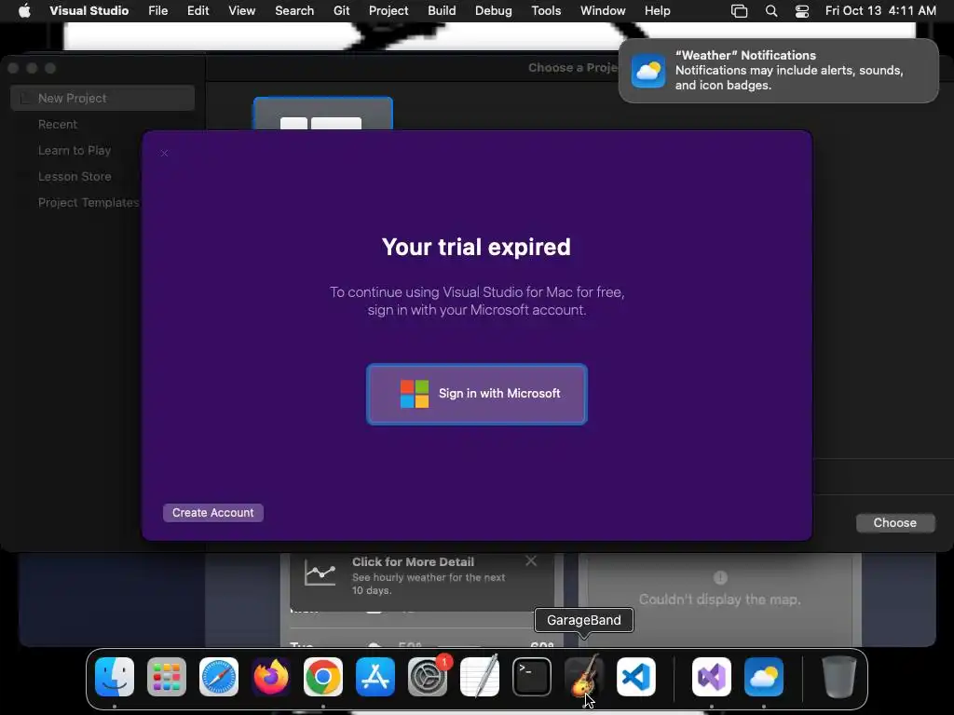The width and height of the screenshot is (954, 715).
Task: Select Learn to Play in GarageBand sidebar
Action: 75,150
